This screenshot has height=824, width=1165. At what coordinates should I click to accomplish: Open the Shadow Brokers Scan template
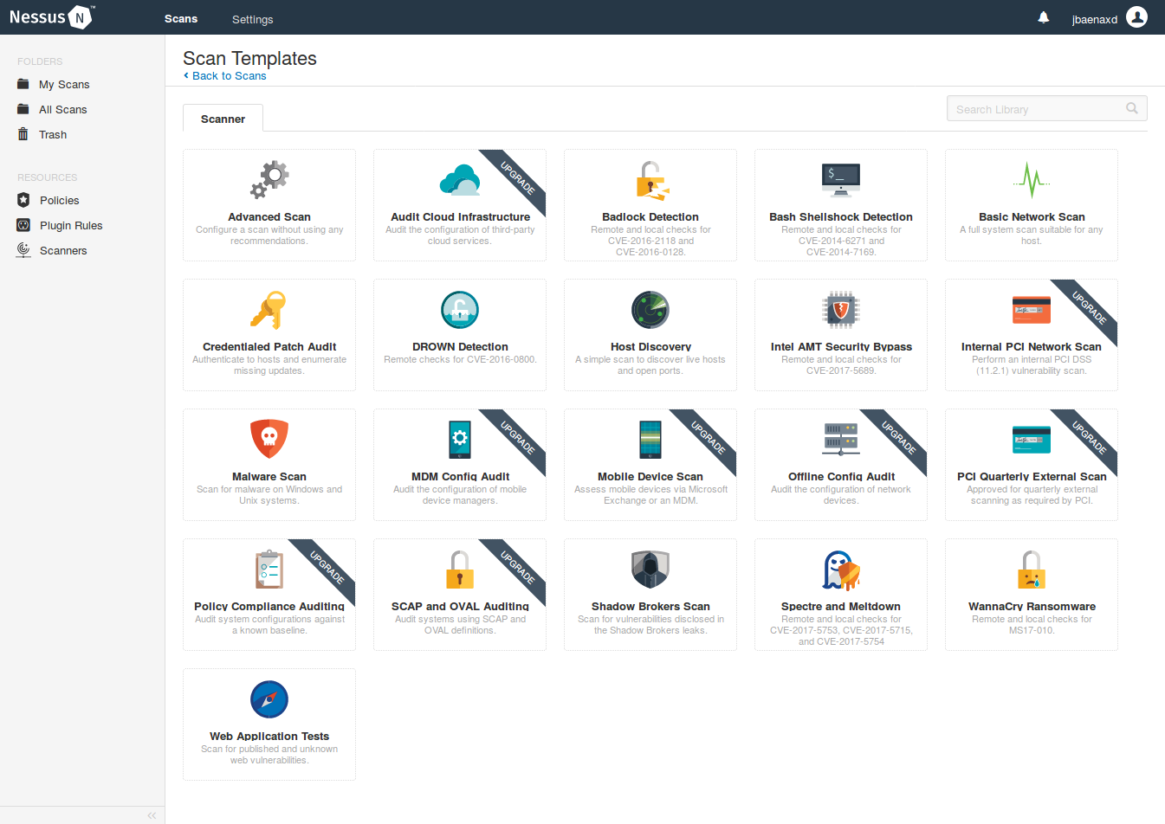pos(650,595)
